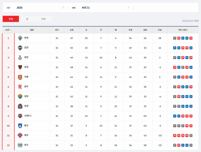201x152 pixels.
Task: Click the 대구 club logo
Action: (x=20, y=145)
